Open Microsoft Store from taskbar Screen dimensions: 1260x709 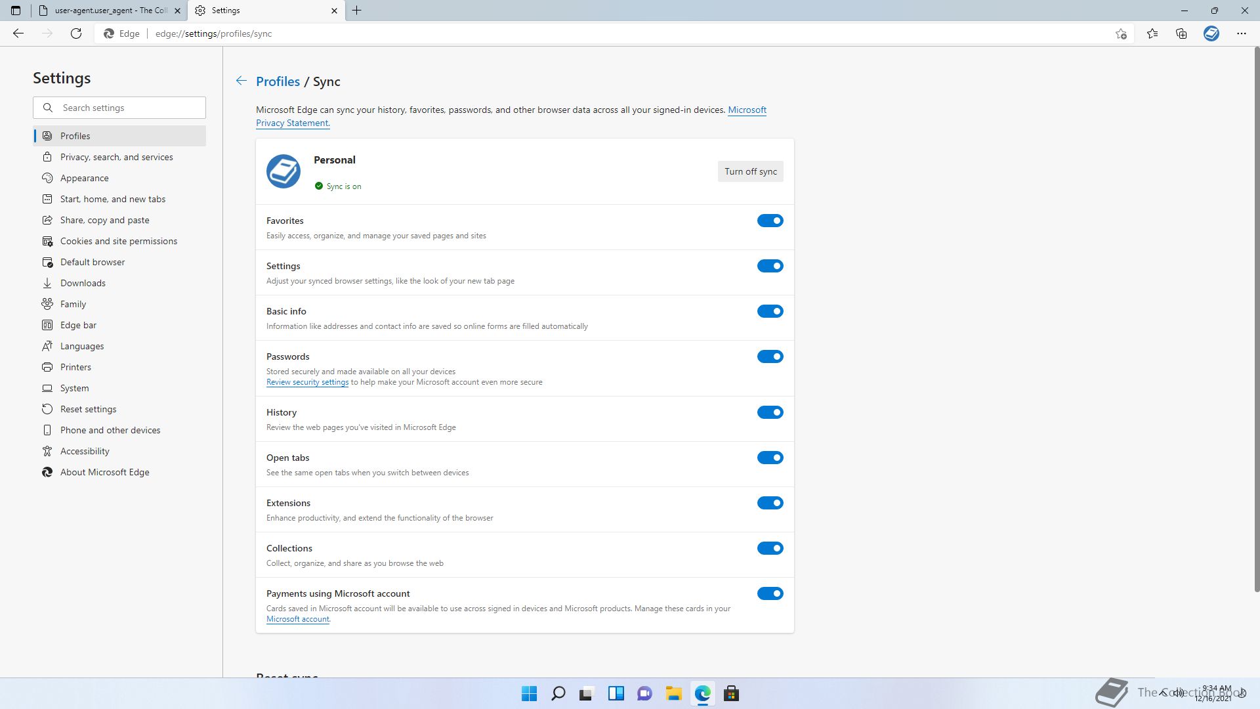[x=731, y=693]
